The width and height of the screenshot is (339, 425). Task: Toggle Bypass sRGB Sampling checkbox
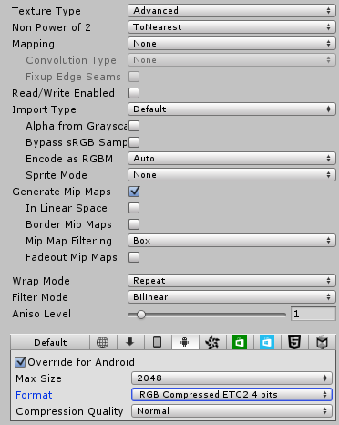point(134,142)
